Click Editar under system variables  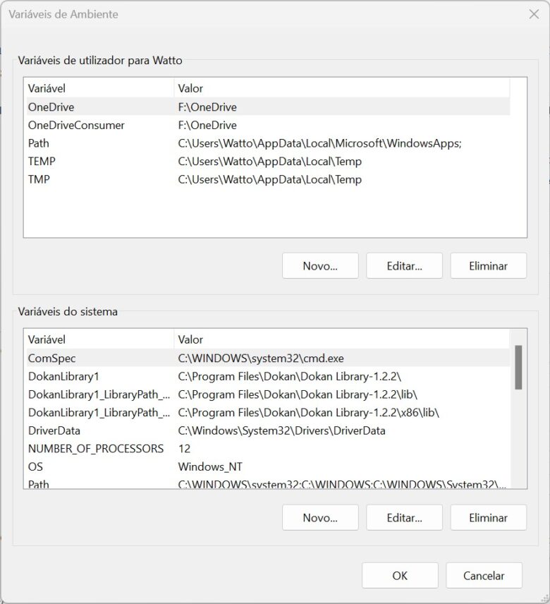(x=404, y=517)
